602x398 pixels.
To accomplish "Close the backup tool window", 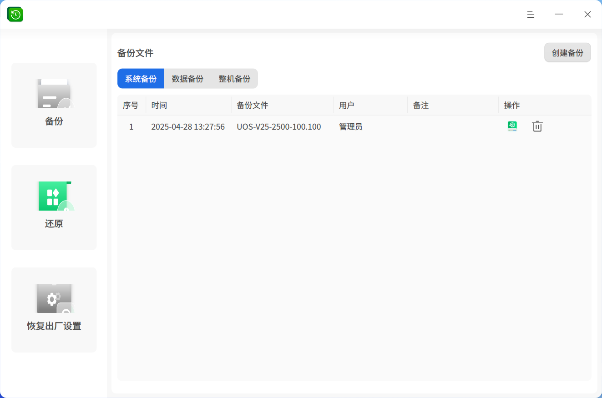I will coord(587,15).
